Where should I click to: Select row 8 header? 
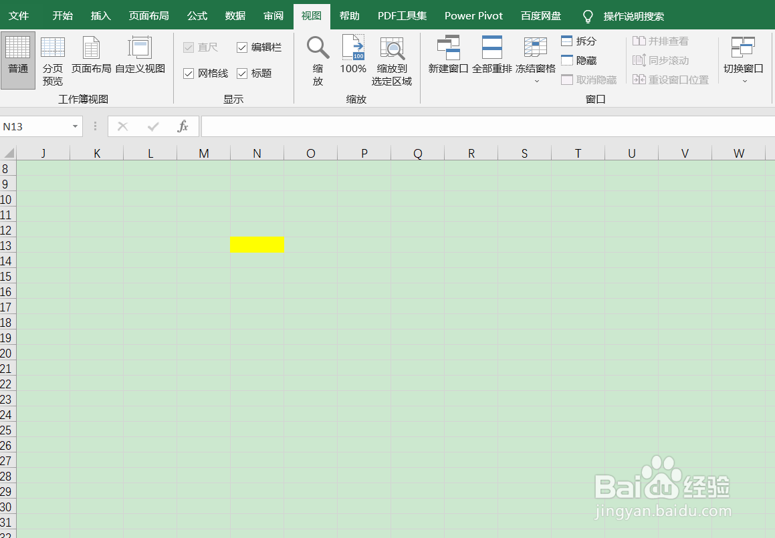(8, 169)
